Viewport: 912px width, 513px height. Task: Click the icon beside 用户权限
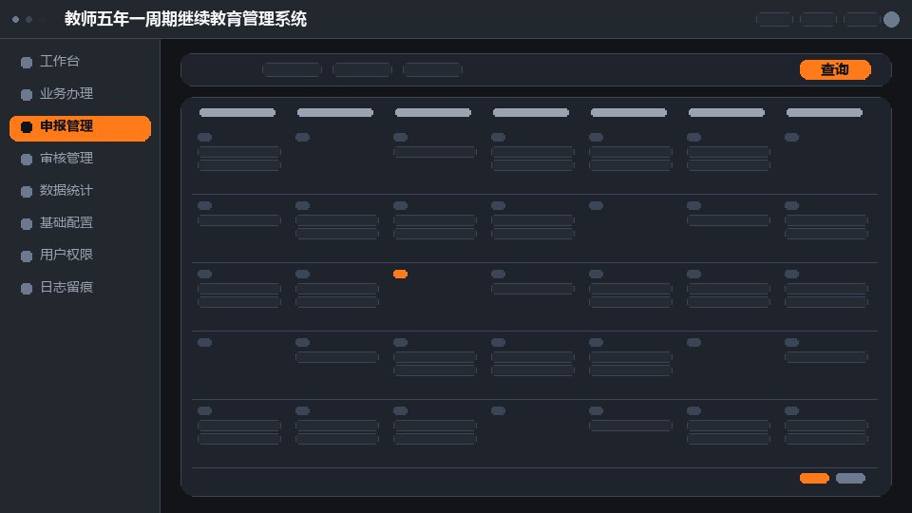pos(27,256)
